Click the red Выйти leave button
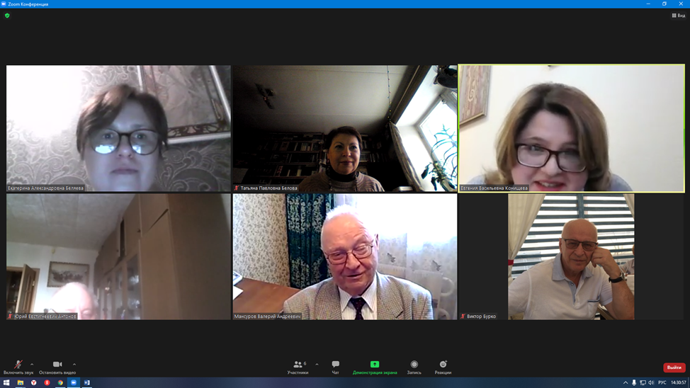 [x=674, y=367]
